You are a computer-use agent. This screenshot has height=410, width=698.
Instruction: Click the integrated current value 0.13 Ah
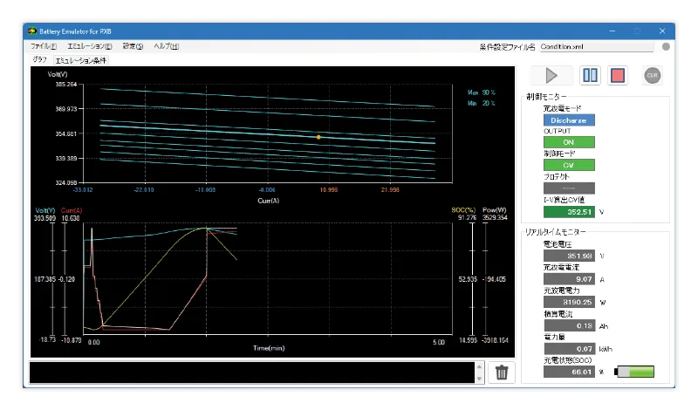tap(569, 325)
